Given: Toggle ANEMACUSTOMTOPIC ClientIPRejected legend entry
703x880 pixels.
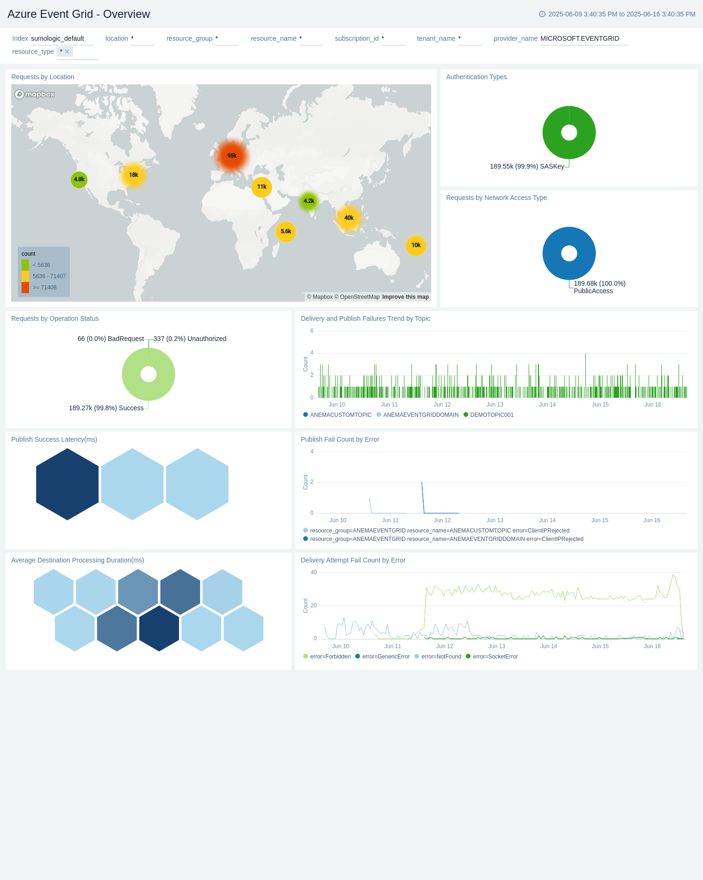Looking at the screenshot, I should (436, 531).
